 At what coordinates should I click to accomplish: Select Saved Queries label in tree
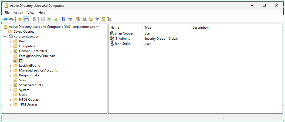click(x=24, y=32)
